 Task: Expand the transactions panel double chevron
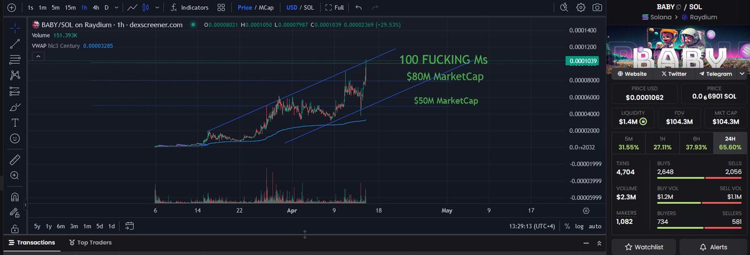(x=599, y=242)
